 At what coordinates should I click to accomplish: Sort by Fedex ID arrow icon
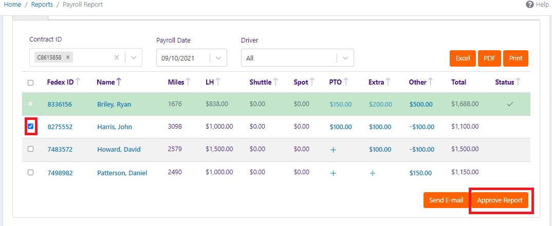click(78, 82)
